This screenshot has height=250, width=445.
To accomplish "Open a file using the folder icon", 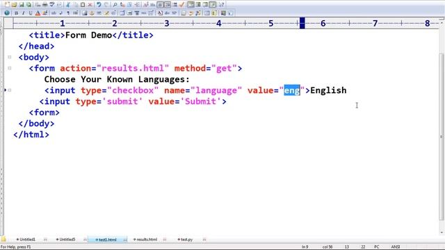I will [14, 5].
